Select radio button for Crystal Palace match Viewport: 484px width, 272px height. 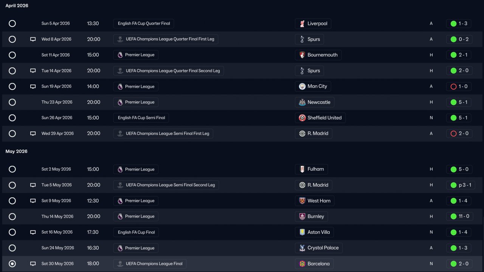point(12,248)
